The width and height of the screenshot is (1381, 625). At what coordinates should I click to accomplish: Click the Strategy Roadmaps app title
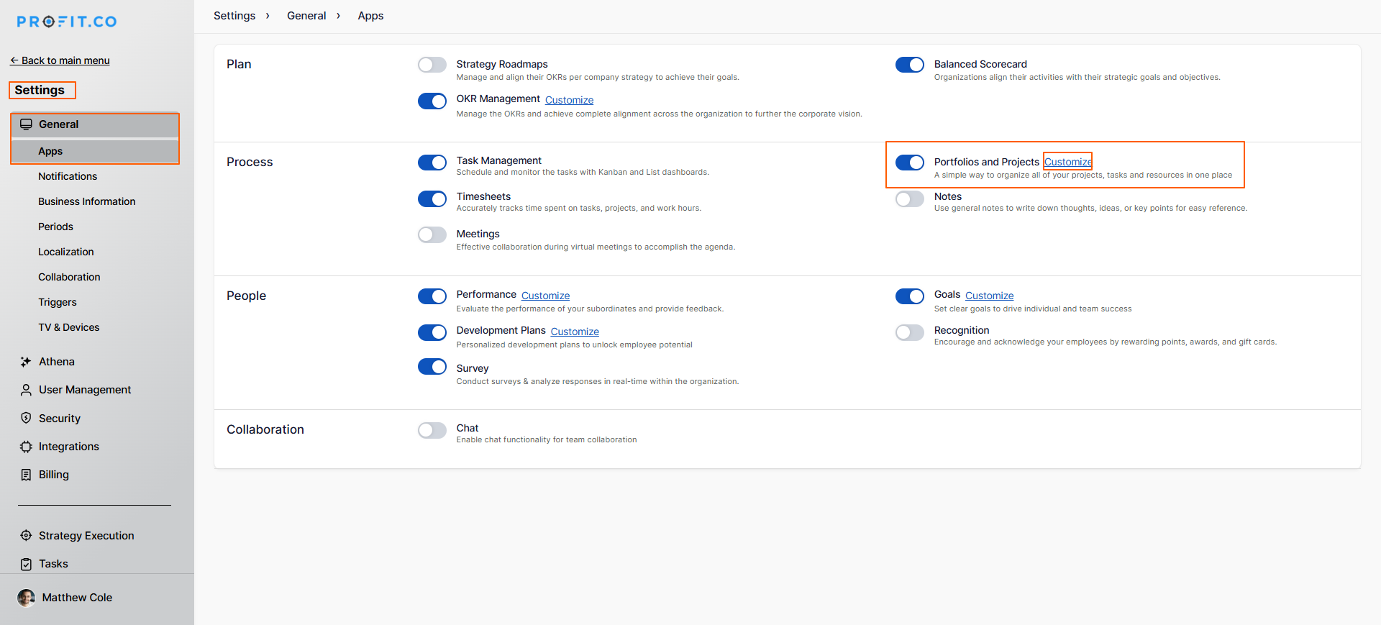502,64
